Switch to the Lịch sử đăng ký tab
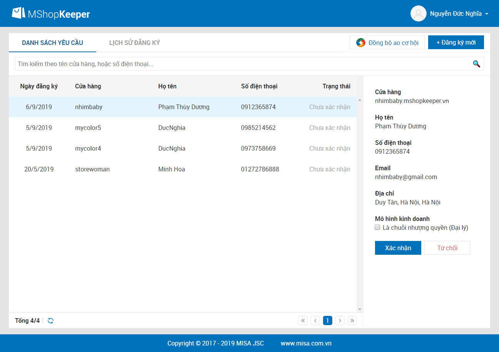Image resolution: width=499 pixels, height=352 pixels. [x=134, y=43]
